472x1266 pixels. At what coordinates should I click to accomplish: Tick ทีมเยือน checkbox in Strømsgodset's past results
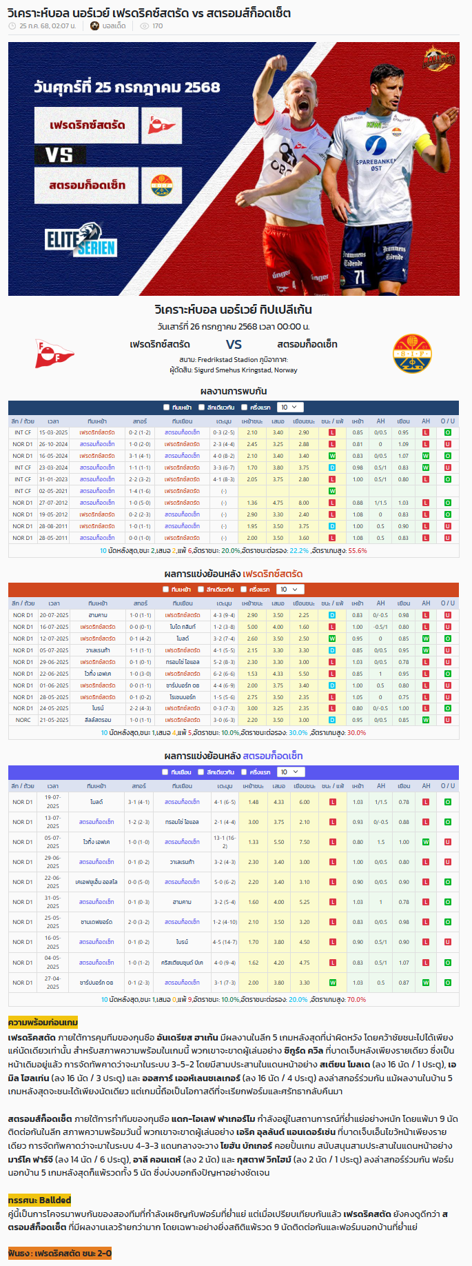[166, 772]
